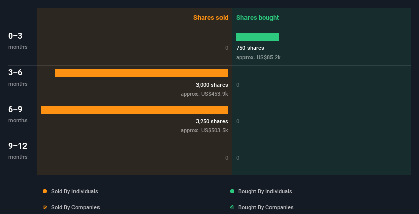Click the Shares bought column header
419x214 pixels.
pyautogui.click(x=258, y=18)
